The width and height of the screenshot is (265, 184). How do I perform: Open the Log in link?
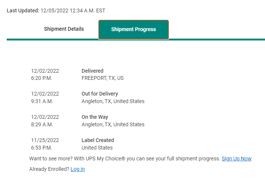[x=77, y=169]
